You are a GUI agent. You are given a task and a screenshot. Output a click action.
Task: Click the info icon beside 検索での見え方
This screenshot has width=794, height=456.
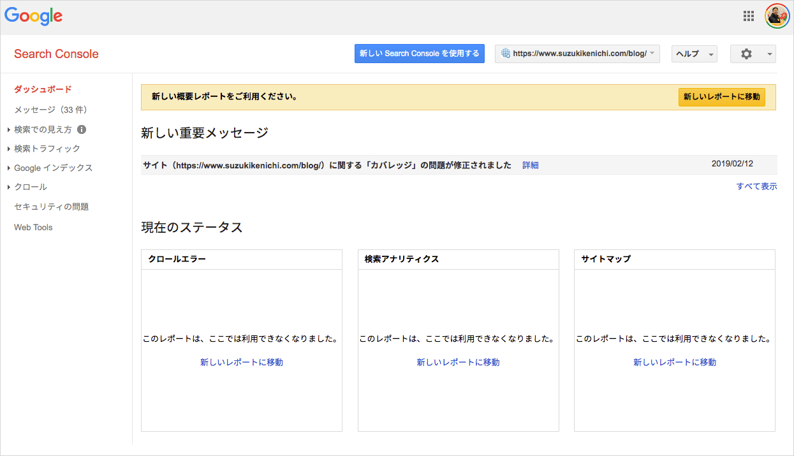[x=82, y=129]
